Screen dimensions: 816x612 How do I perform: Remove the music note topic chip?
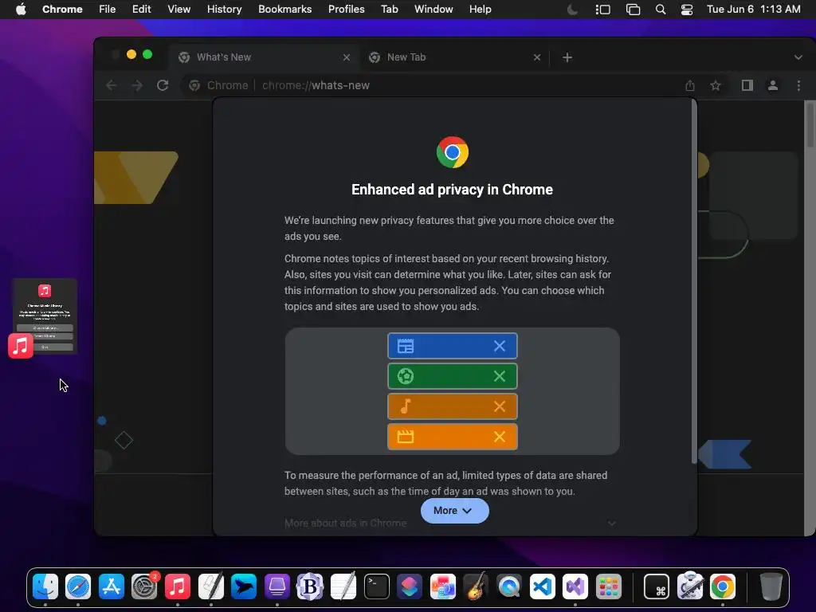499,406
